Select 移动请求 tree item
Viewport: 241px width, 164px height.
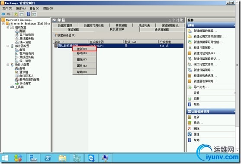(25, 84)
